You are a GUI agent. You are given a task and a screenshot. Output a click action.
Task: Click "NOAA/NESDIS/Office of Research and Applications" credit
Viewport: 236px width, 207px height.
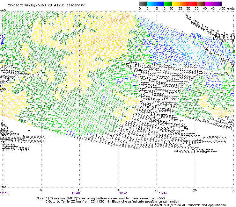188,205
